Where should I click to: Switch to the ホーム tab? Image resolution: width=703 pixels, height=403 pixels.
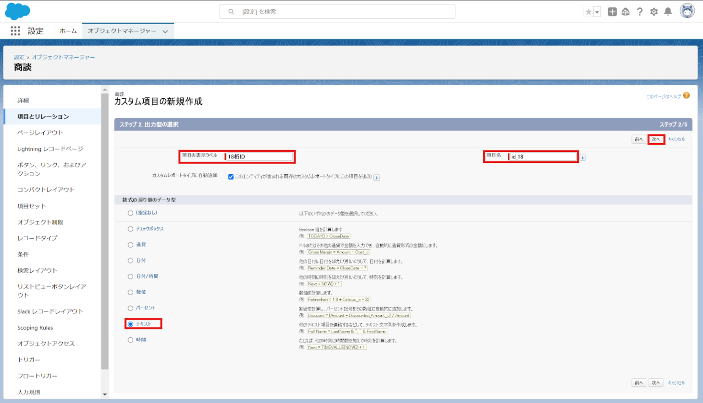(68, 31)
